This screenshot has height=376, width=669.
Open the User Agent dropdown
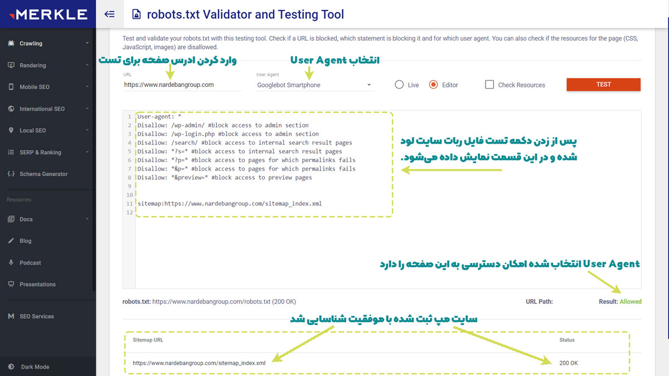[x=315, y=85]
